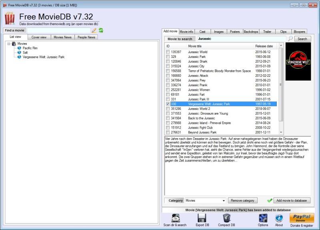The image size is (320, 230).
Task: Open the Clips tab
Action: coord(283,32)
